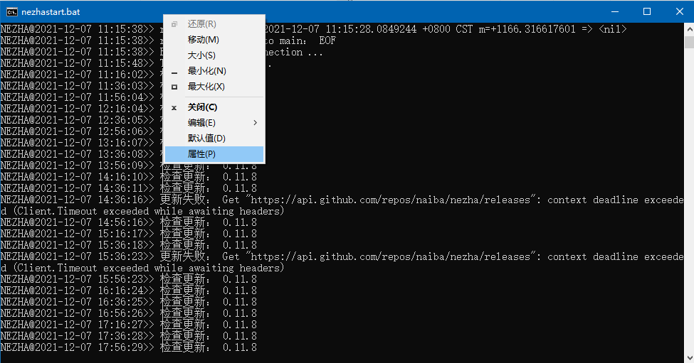Screen dimensions: 694x363
Task: Click the 16:36:25 检查更新 log line
Action: (128, 302)
